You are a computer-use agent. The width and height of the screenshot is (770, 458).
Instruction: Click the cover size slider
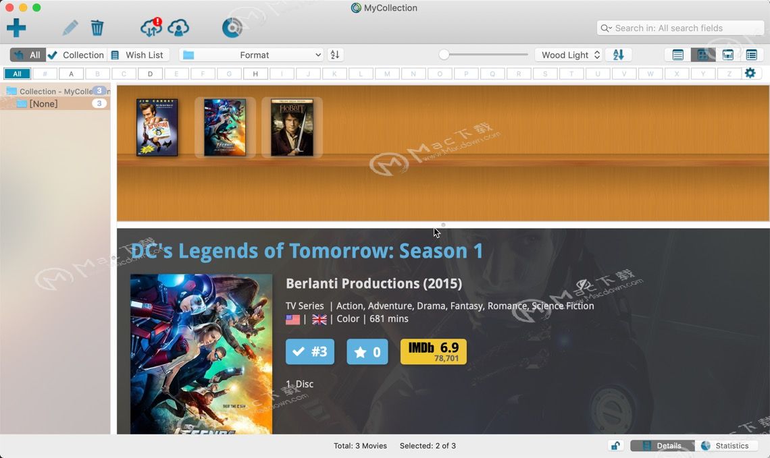484,55
